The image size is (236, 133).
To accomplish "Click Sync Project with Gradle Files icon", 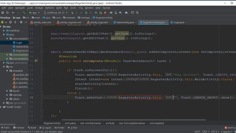I will (111, 13).
